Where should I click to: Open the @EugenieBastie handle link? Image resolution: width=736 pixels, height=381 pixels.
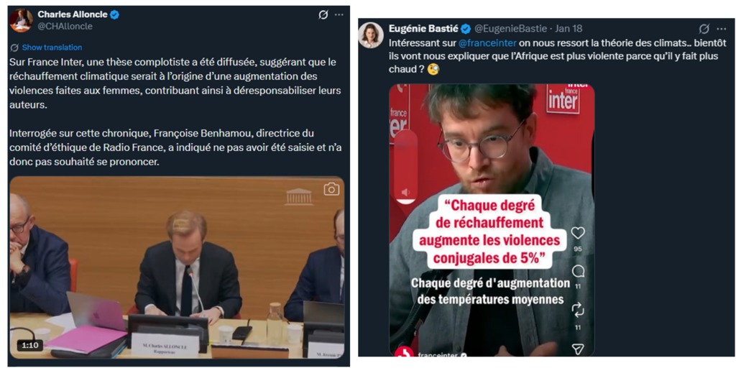pos(512,29)
